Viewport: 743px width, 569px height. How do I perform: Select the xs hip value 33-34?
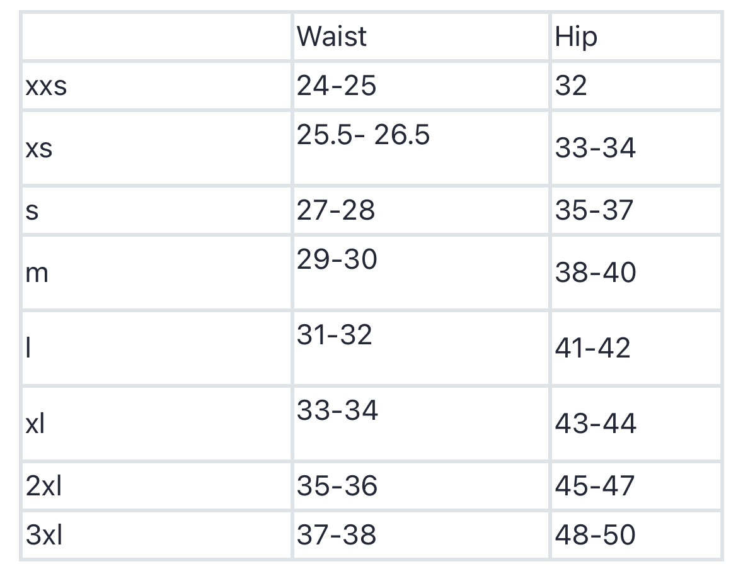click(x=596, y=149)
